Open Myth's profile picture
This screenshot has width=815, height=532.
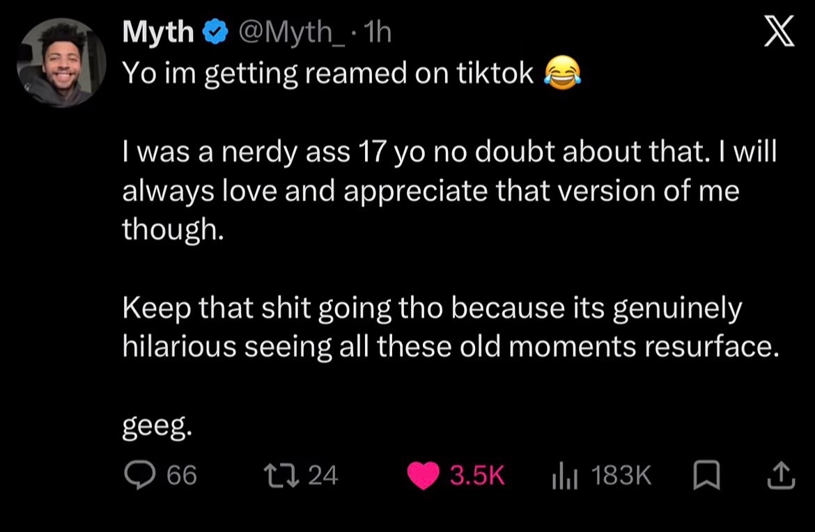coord(61,63)
